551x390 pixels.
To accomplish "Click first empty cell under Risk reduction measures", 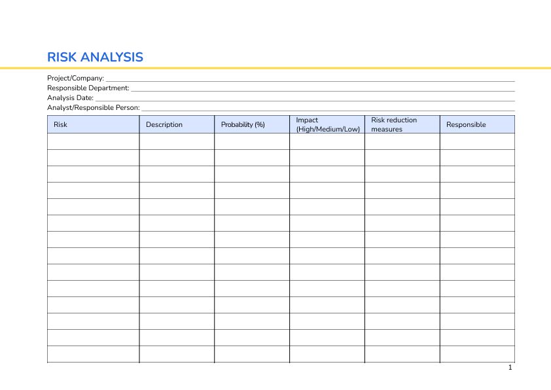I will pyautogui.click(x=402, y=141).
